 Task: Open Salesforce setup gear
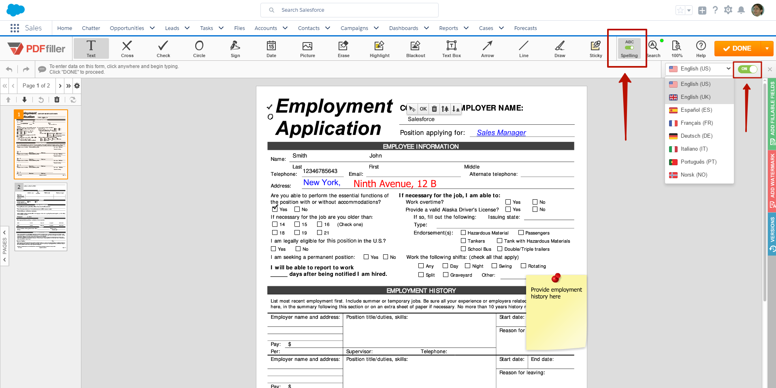[728, 10]
